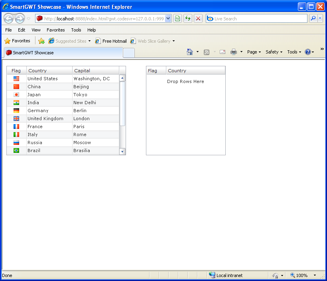
Task: Click the Read Mail envelope icon
Action: pyautogui.click(x=223, y=52)
